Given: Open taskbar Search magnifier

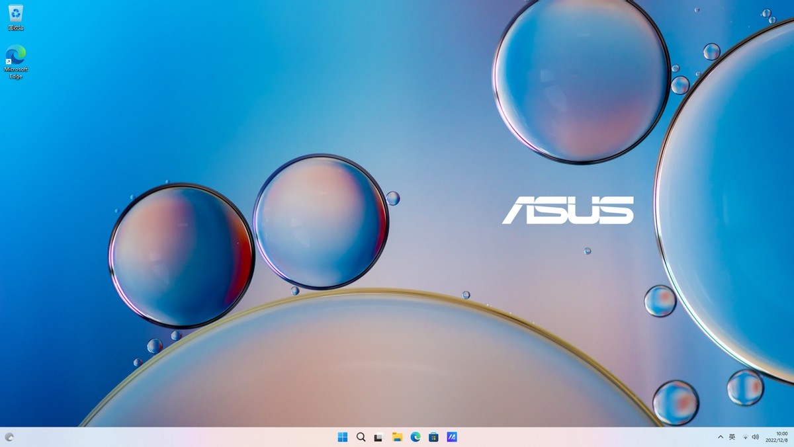Looking at the screenshot, I should (x=361, y=437).
